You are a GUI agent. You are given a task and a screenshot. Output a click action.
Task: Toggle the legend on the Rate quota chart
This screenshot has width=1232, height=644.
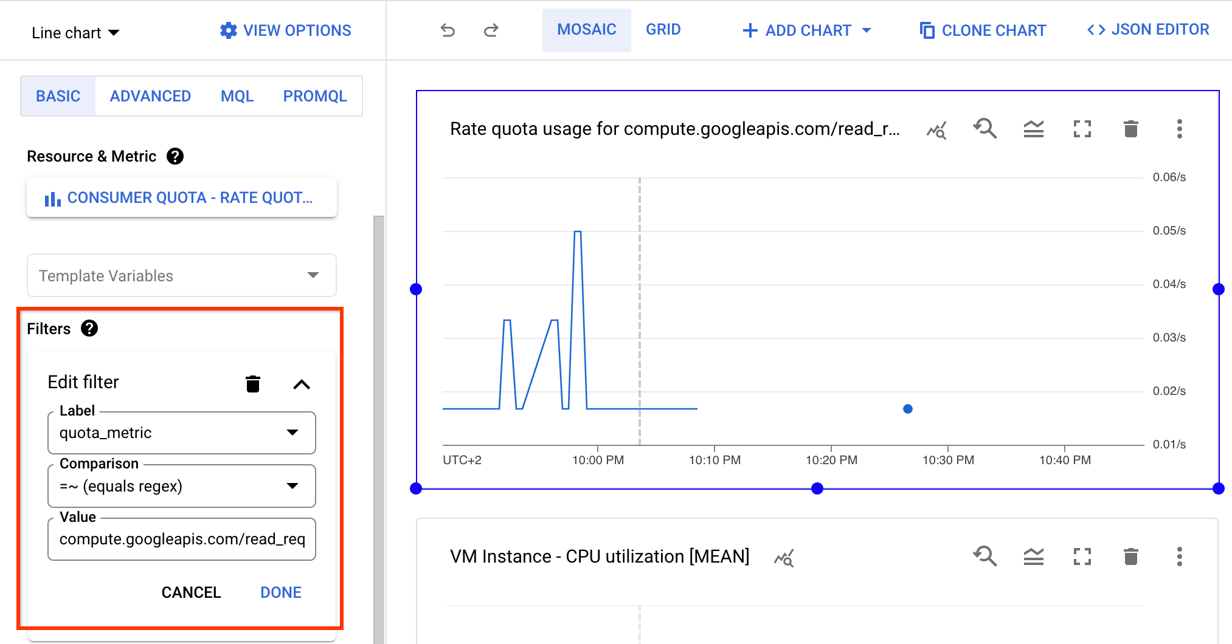click(x=1034, y=129)
